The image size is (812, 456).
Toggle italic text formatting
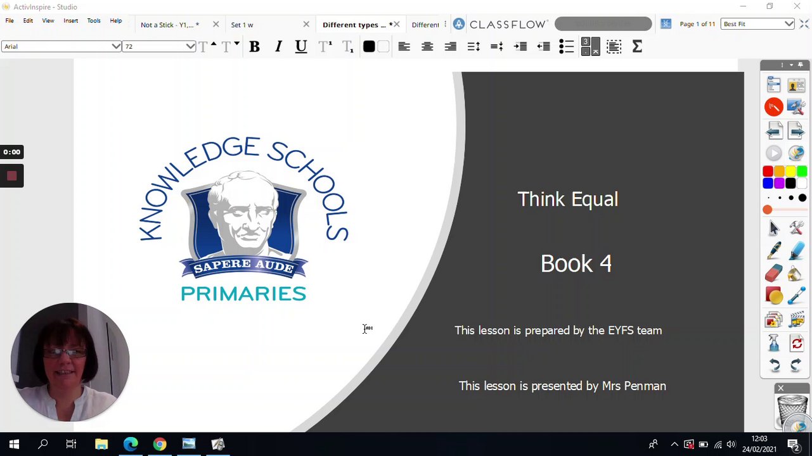pyautogui.click(x=278, y=47)
